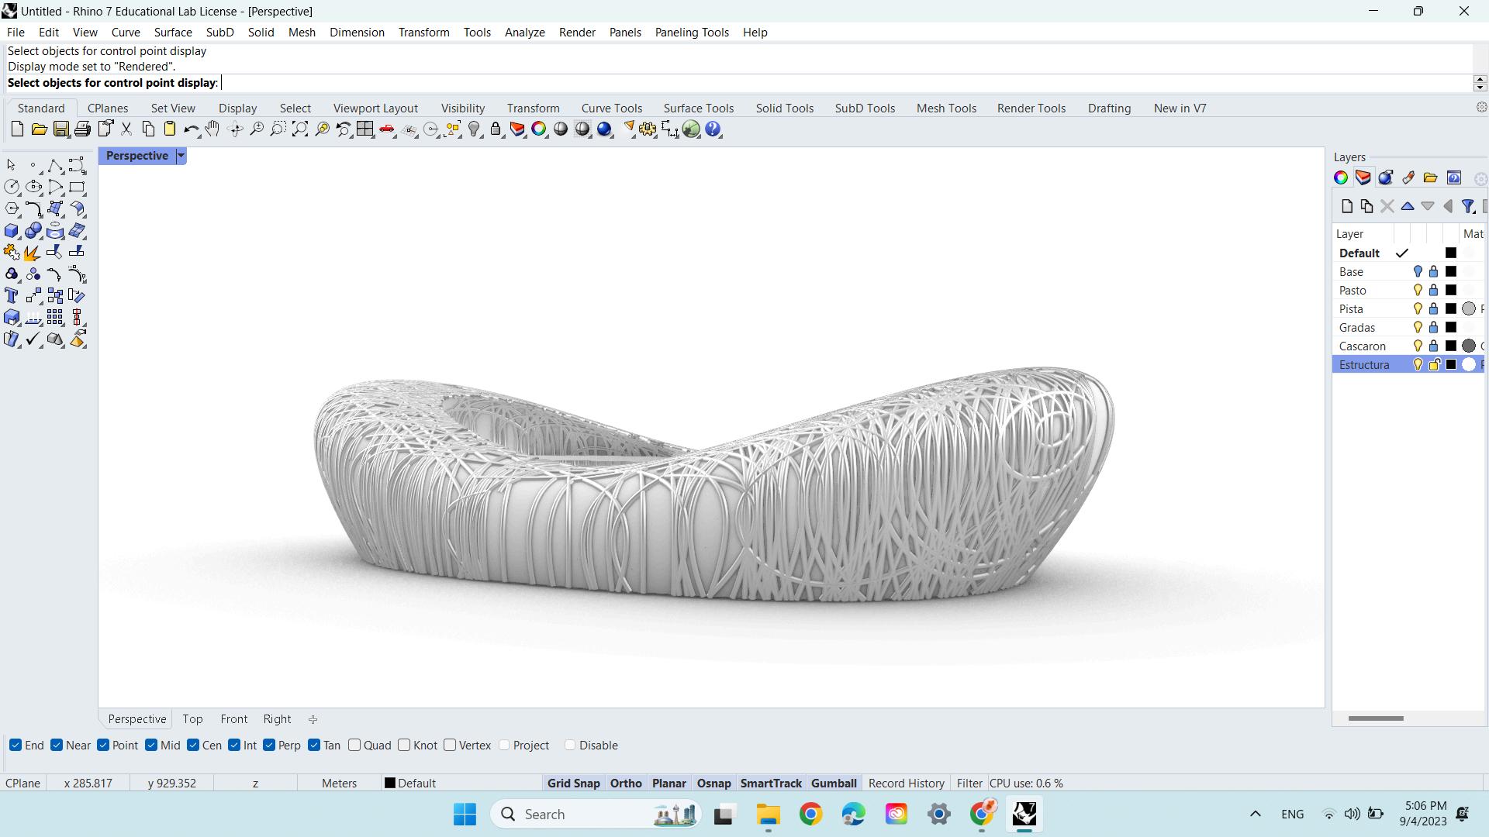
Task: Click the Estructura layer color swatch
Action: click(1451, 364)
